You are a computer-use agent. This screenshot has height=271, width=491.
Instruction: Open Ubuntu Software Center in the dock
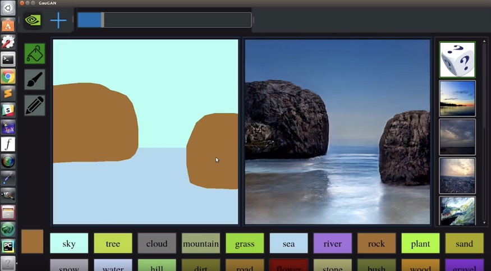point(8,25)
